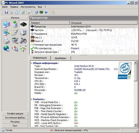Viewport: 139px width, 133px height.
Task: Open the Voltage and temperature gauge icon
Action: click(x=23, y=49)
